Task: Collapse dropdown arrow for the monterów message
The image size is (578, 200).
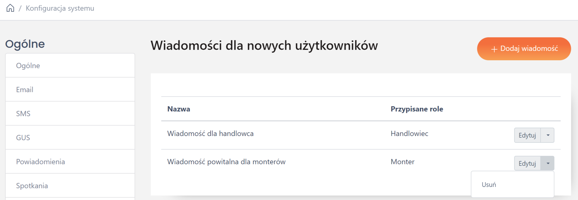Action: (x=548, y=163)
